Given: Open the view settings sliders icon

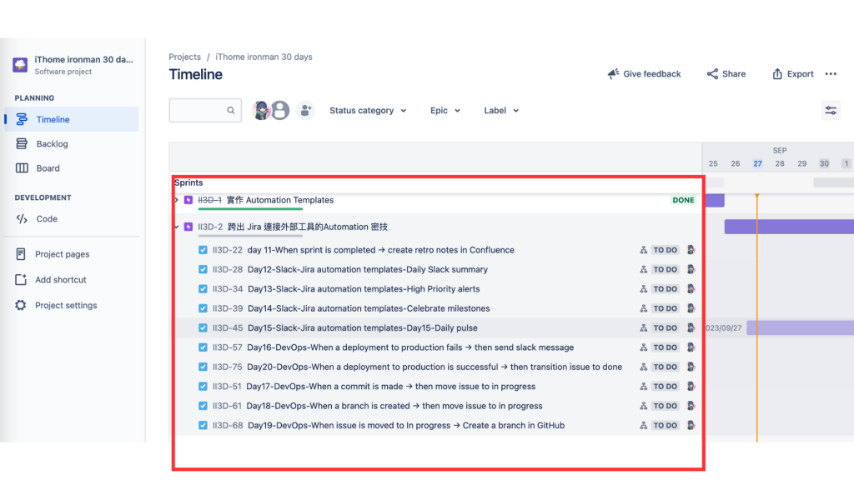Looking at the screenshot, I should (x=831, y=111).
